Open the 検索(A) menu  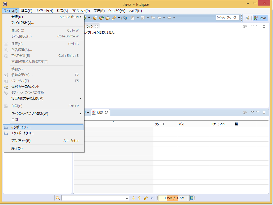(x=62, y=11)
